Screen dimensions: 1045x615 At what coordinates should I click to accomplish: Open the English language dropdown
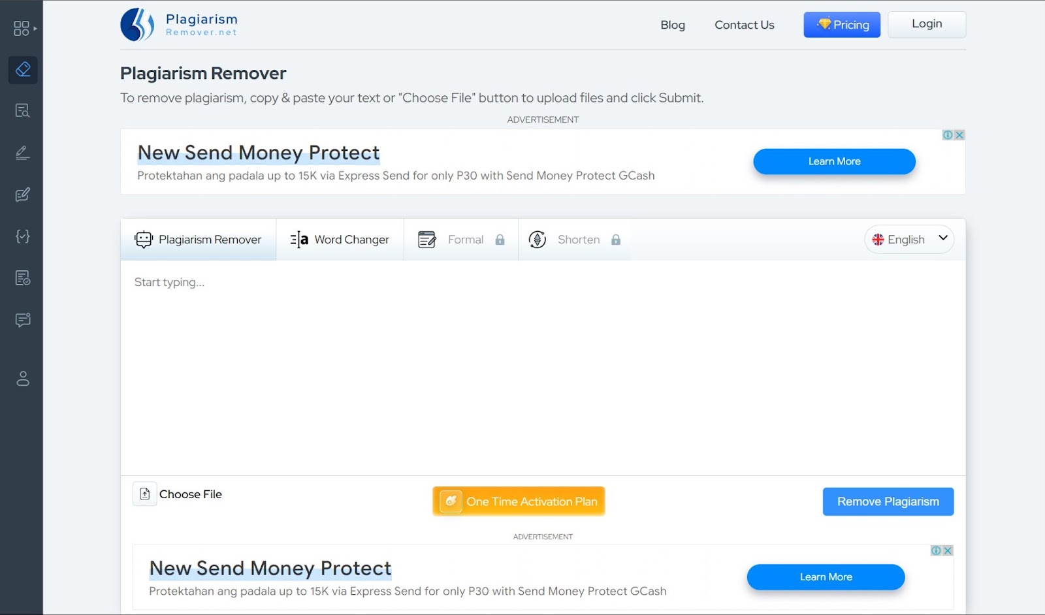pos(909,240)
